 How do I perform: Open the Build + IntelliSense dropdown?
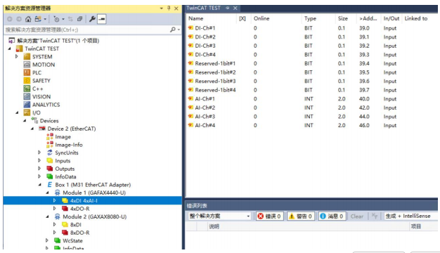coord(410,216)
